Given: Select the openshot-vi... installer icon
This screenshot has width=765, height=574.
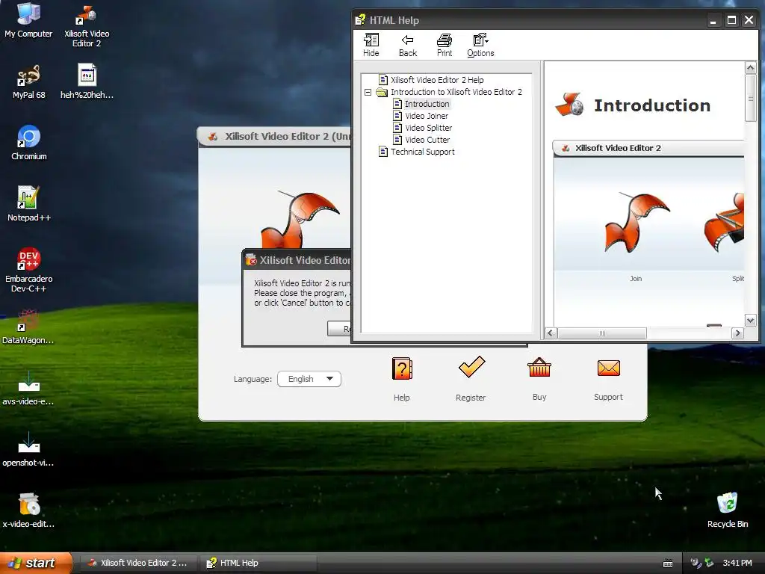Looking at the screenshot, I should pyautogui.click(x=28, y=449).
